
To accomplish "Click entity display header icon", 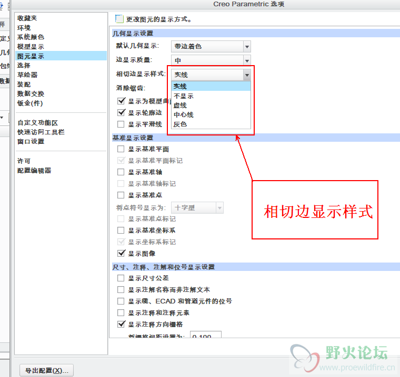I will (119, 19).
